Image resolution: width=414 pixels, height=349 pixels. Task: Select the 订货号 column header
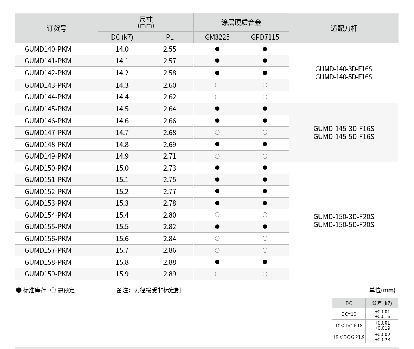point(56,28)
